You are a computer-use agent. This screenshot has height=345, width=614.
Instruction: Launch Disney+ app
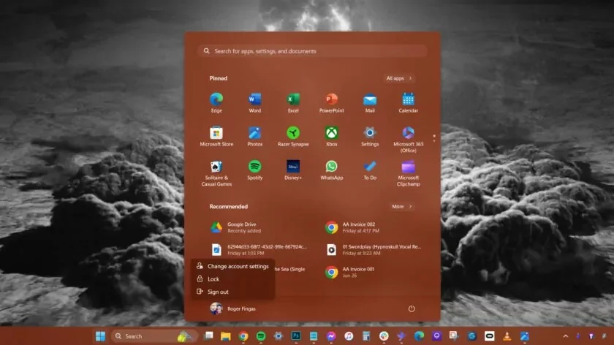tap(293, 170)
